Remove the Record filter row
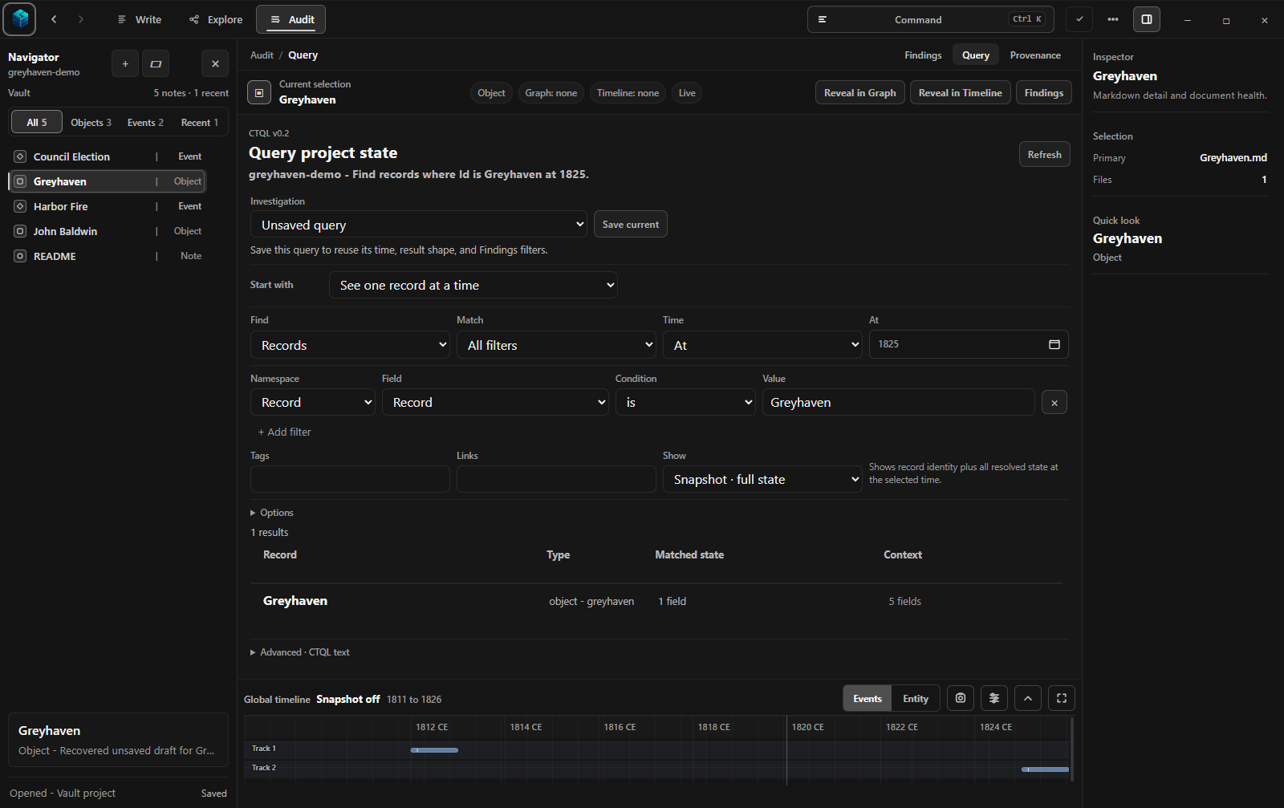The width and height of the screenshot is (1284, 808). pos(1054,403)
